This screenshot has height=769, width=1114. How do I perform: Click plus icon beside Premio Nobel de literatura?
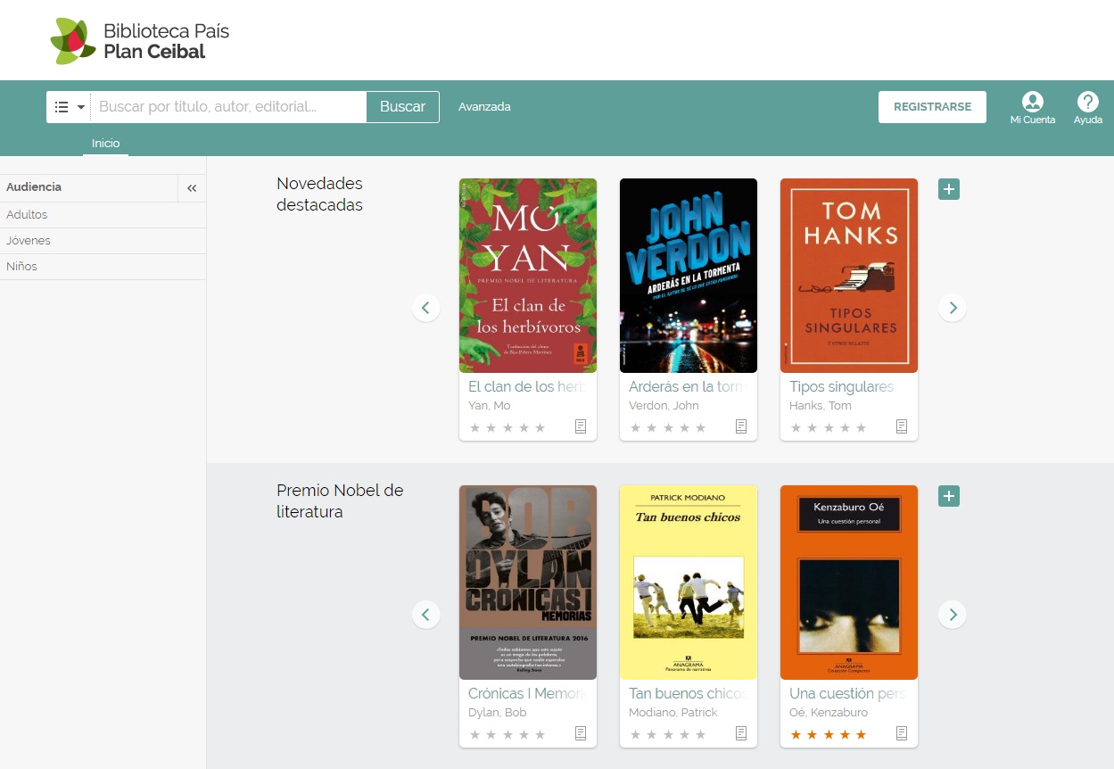(x=949, y=496)
